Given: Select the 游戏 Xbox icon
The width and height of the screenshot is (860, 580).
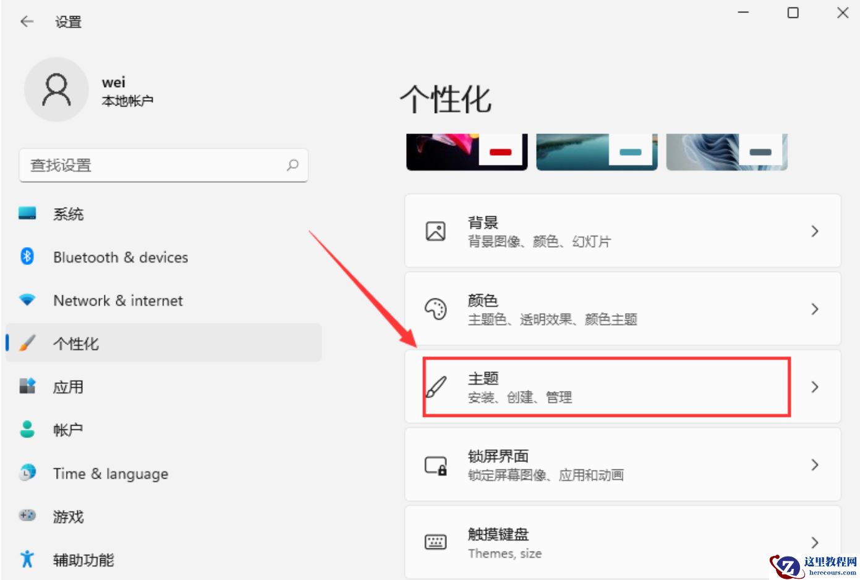Looking at the screenshot, I should point(27,516).
